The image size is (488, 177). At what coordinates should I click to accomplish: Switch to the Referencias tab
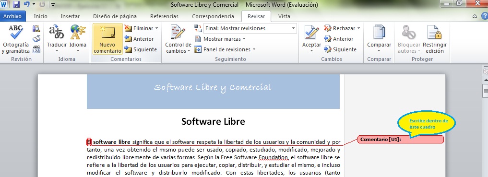[164, 16]
